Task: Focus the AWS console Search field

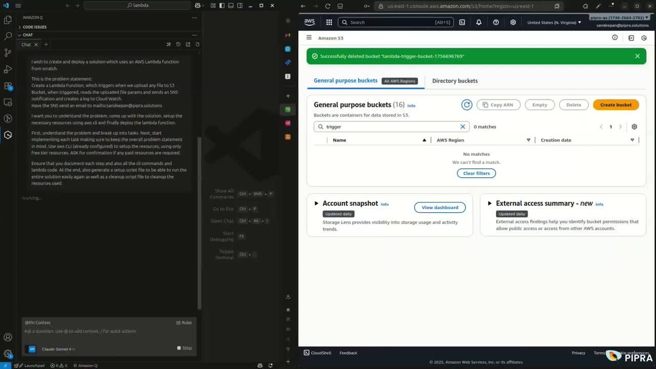Action: click(x=396, y=22)
